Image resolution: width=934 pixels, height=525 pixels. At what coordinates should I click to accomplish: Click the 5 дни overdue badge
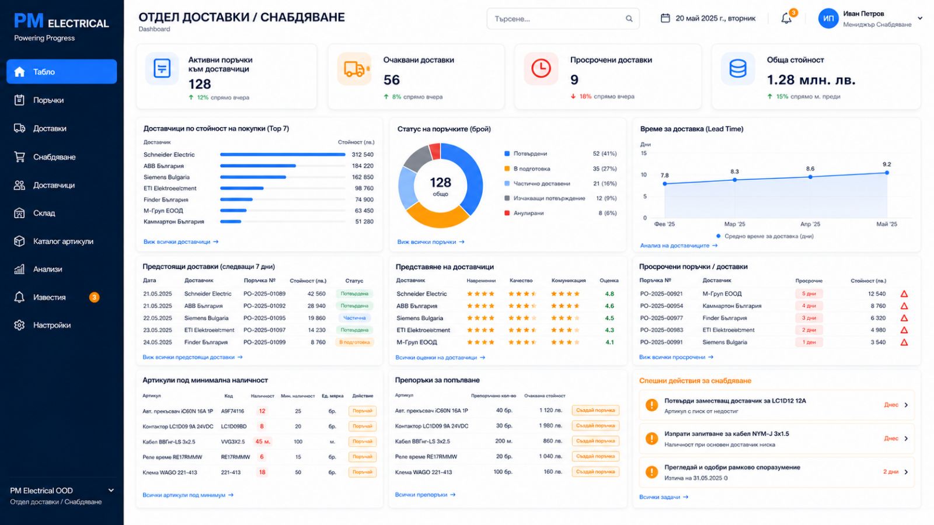point(809,294)
